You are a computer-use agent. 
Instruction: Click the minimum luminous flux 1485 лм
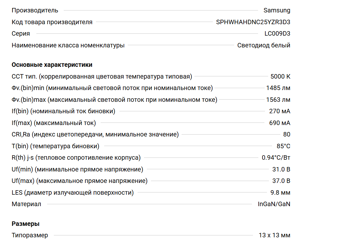pos(278,88)
